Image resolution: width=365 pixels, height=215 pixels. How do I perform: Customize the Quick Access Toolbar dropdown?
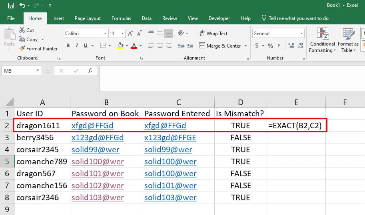point(50,5)
